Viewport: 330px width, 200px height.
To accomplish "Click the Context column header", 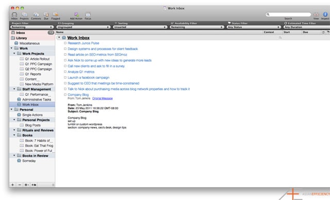I will click(269, 32).
